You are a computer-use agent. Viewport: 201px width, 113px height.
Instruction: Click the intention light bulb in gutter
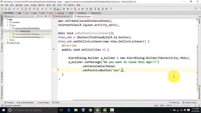click(58, 69)
